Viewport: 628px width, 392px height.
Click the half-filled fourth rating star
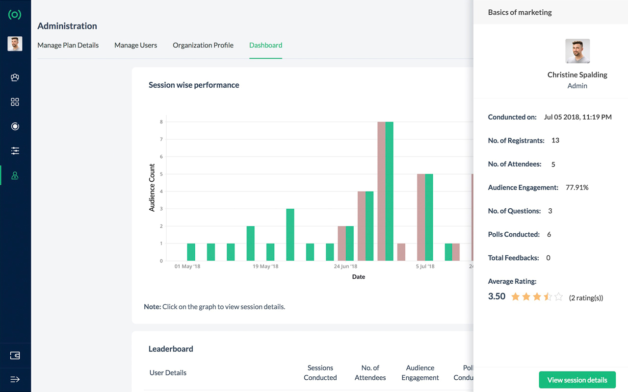[548, 296]
